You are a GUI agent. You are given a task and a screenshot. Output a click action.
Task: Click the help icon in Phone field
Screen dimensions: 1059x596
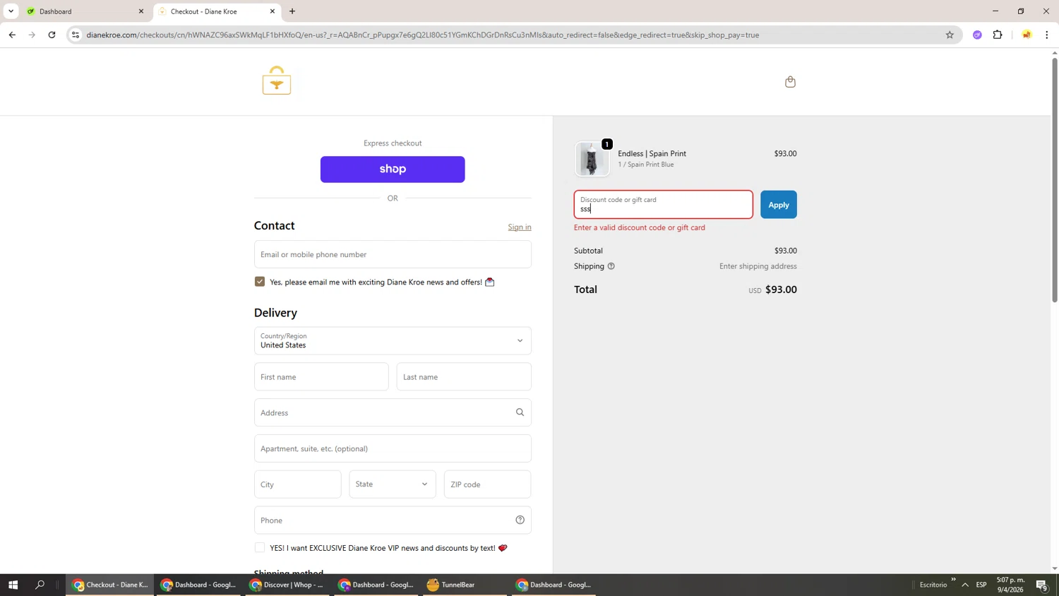point(520,520)
